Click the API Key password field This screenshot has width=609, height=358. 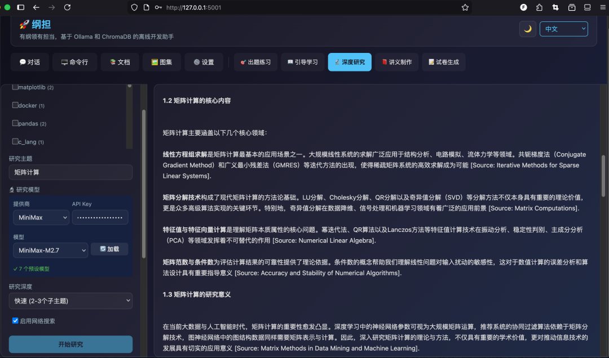[x=100, y=217]
